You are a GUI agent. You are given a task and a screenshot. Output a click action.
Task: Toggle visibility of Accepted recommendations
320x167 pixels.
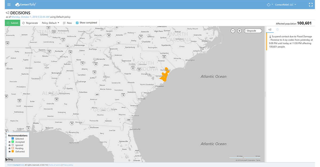click(10, 142)
